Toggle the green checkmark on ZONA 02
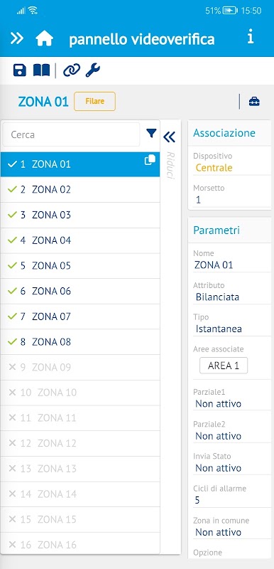The image size is (274, 569). click(x=12, y=189)
